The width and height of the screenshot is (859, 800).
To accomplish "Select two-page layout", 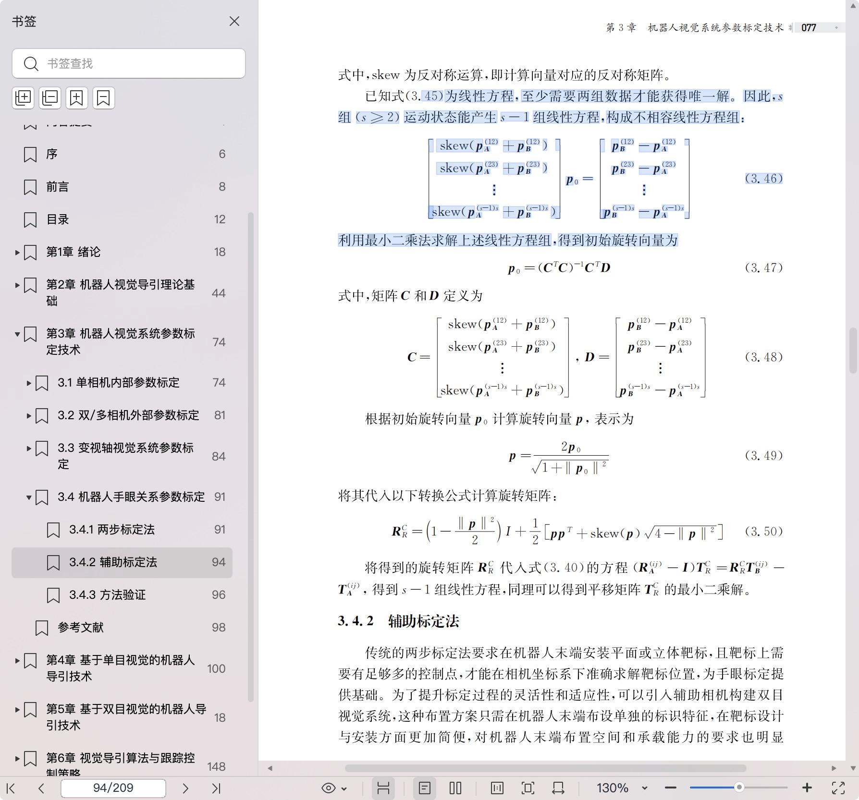I will click(x=455, y=788).
